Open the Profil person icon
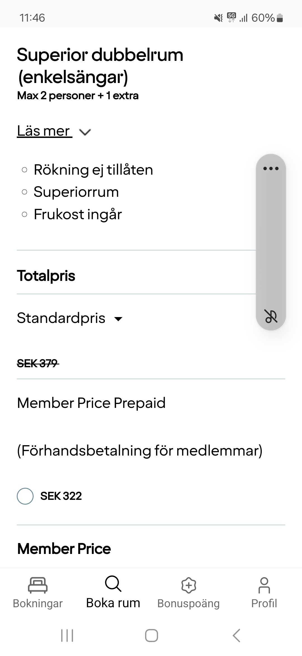 (x=264, y=585)
